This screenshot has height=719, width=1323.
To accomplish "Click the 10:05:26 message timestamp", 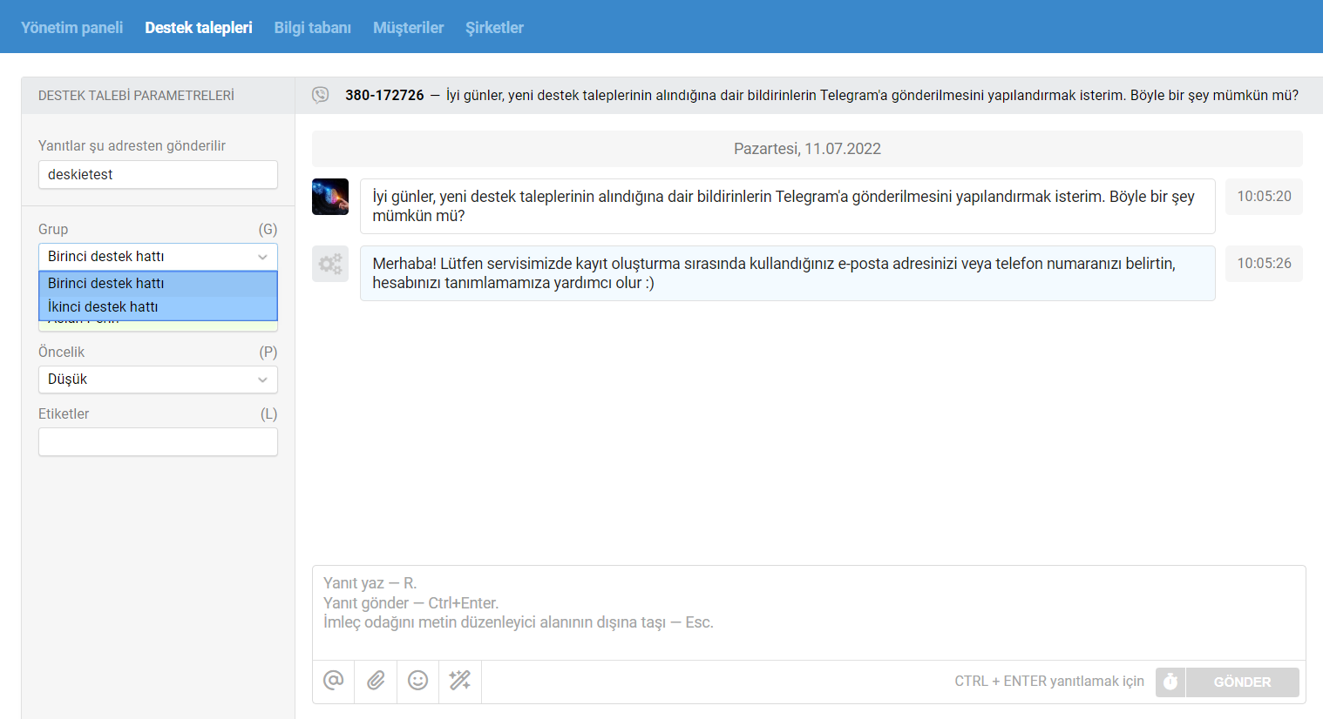I will tap(1264, 264).
